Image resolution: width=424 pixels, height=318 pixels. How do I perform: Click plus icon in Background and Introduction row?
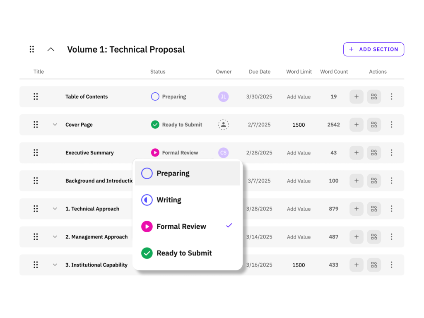pyautogui.click(x=357, y=181)
